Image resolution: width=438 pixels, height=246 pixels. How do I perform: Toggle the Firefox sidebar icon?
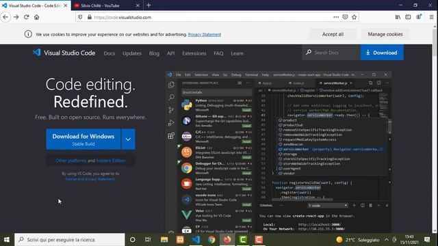(x=408, y=17)
